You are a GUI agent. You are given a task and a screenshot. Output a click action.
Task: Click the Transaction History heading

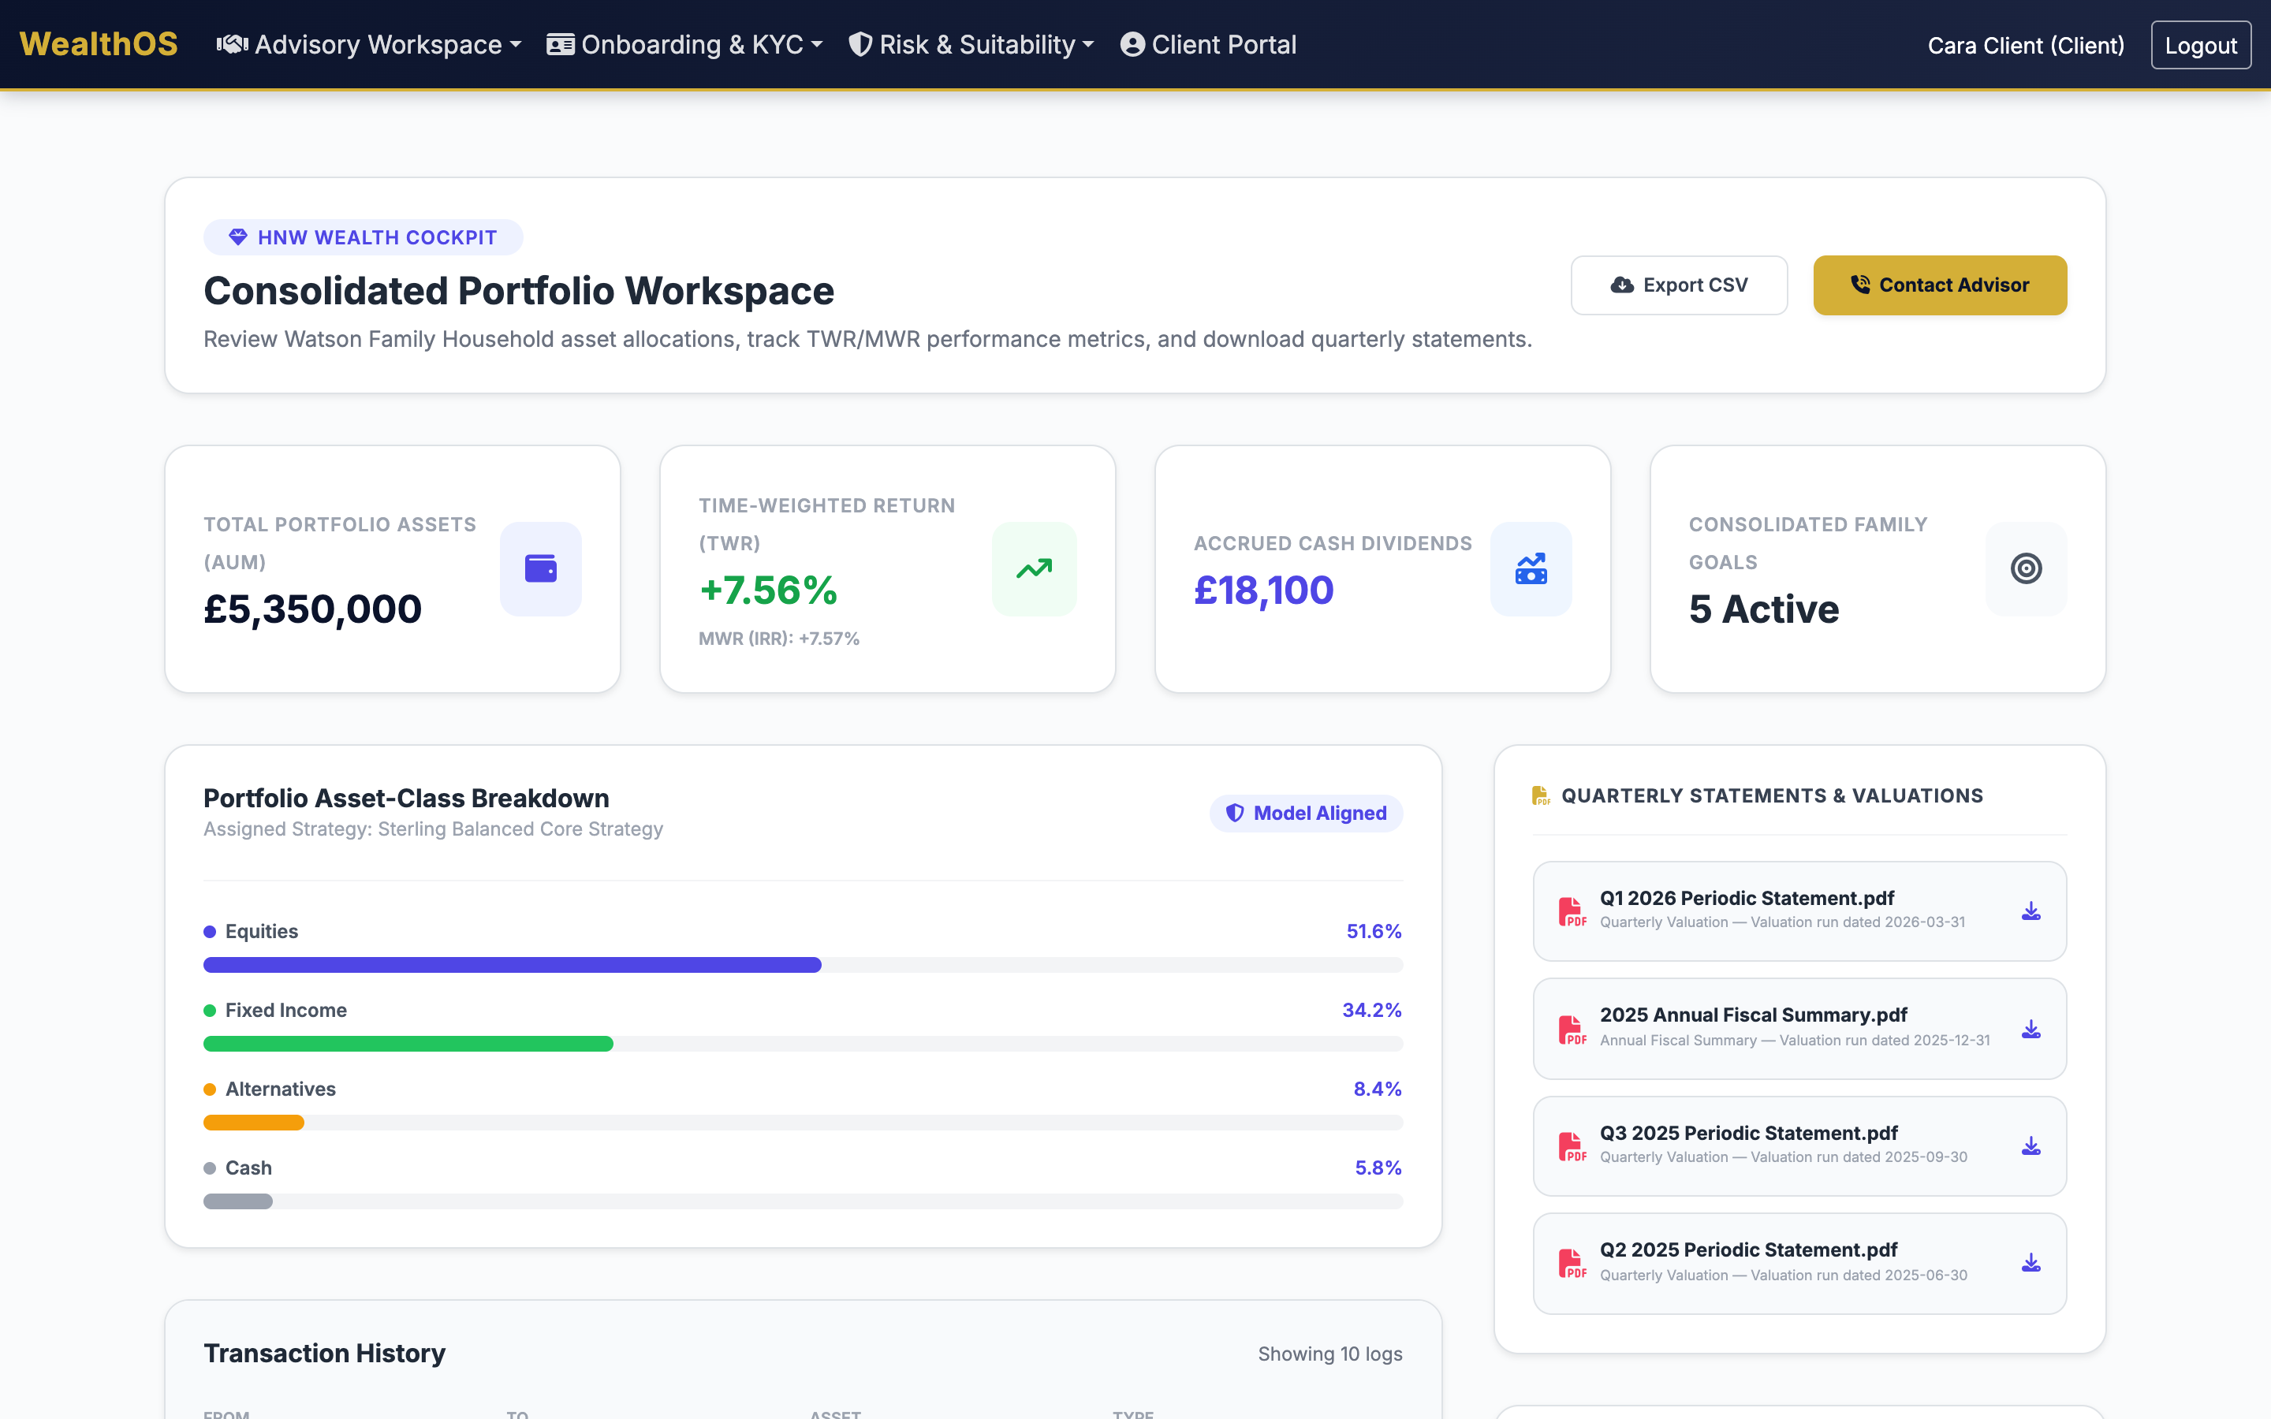coord(325,1354)
